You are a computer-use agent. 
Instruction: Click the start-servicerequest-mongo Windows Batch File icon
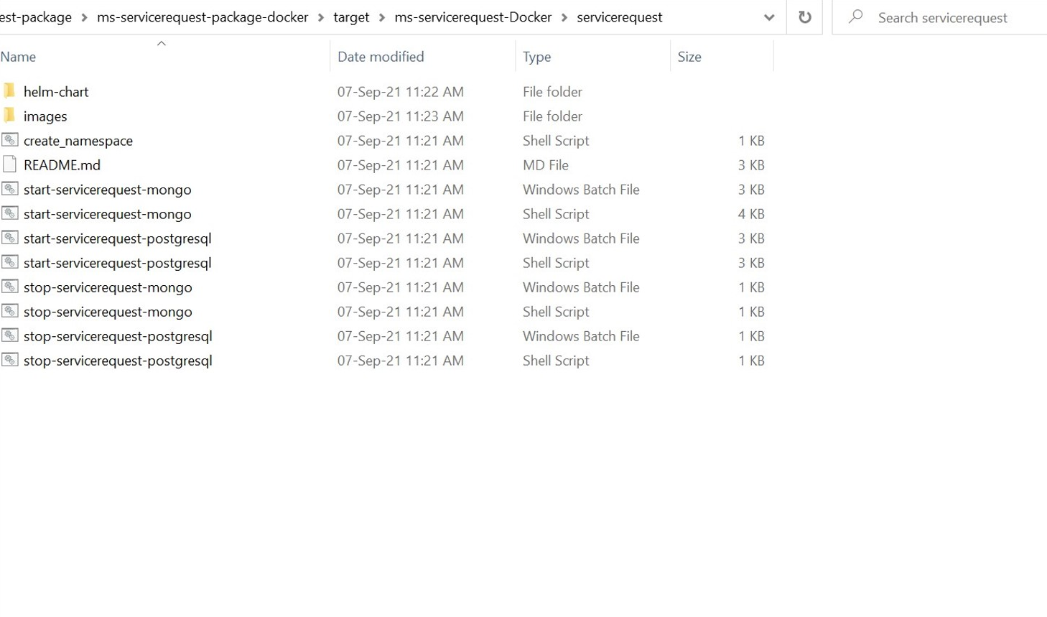[9, 189]
